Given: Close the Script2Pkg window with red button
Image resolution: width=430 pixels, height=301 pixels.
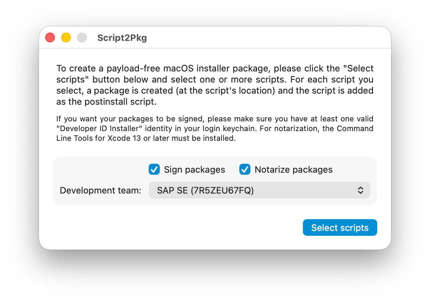Looking at the screenshot, I should tap(50, 37).
